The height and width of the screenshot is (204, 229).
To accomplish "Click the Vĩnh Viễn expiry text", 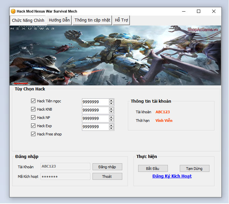I will [164, 121].
